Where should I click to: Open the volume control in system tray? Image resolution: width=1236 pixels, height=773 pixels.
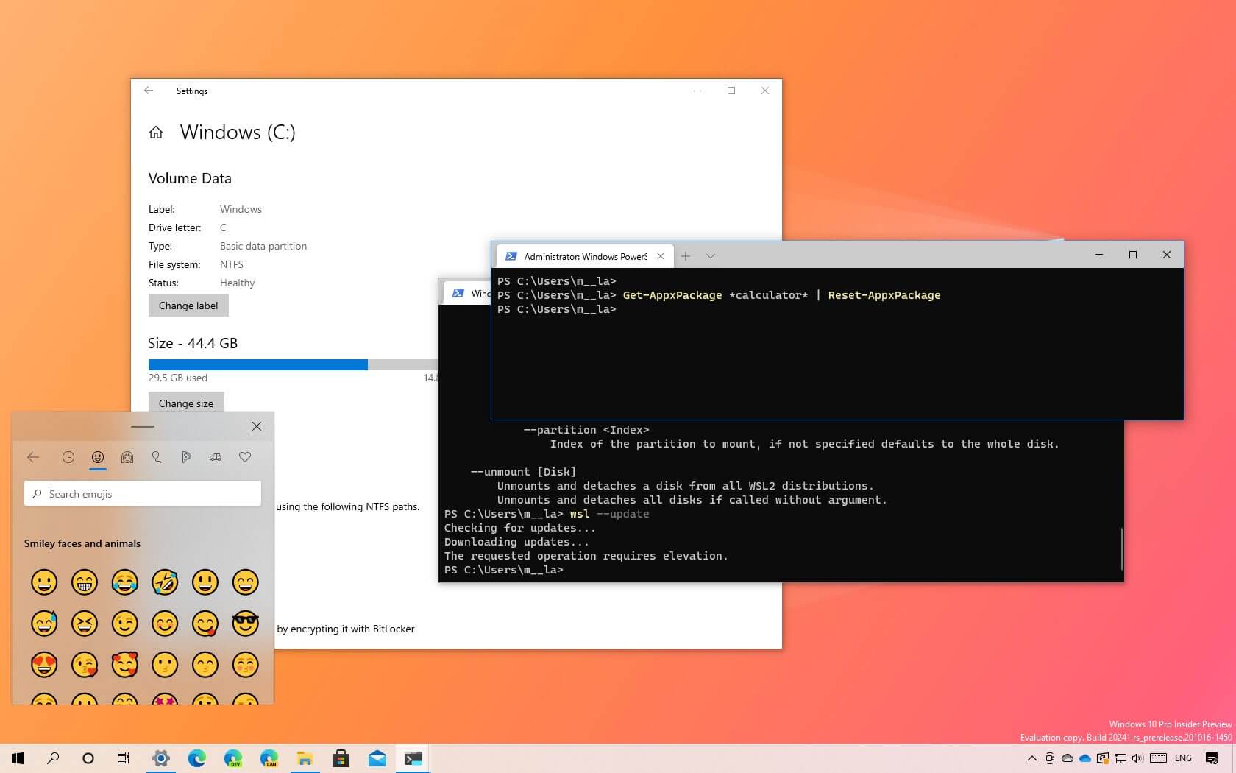1138,758
